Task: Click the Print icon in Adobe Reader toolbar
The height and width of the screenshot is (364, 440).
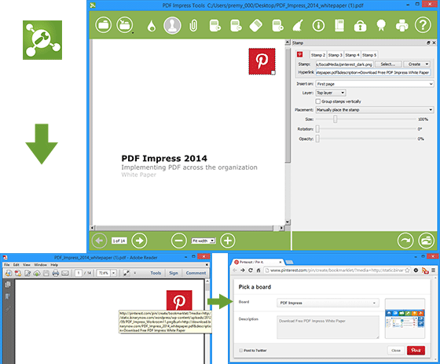Action: pos(56,273)
